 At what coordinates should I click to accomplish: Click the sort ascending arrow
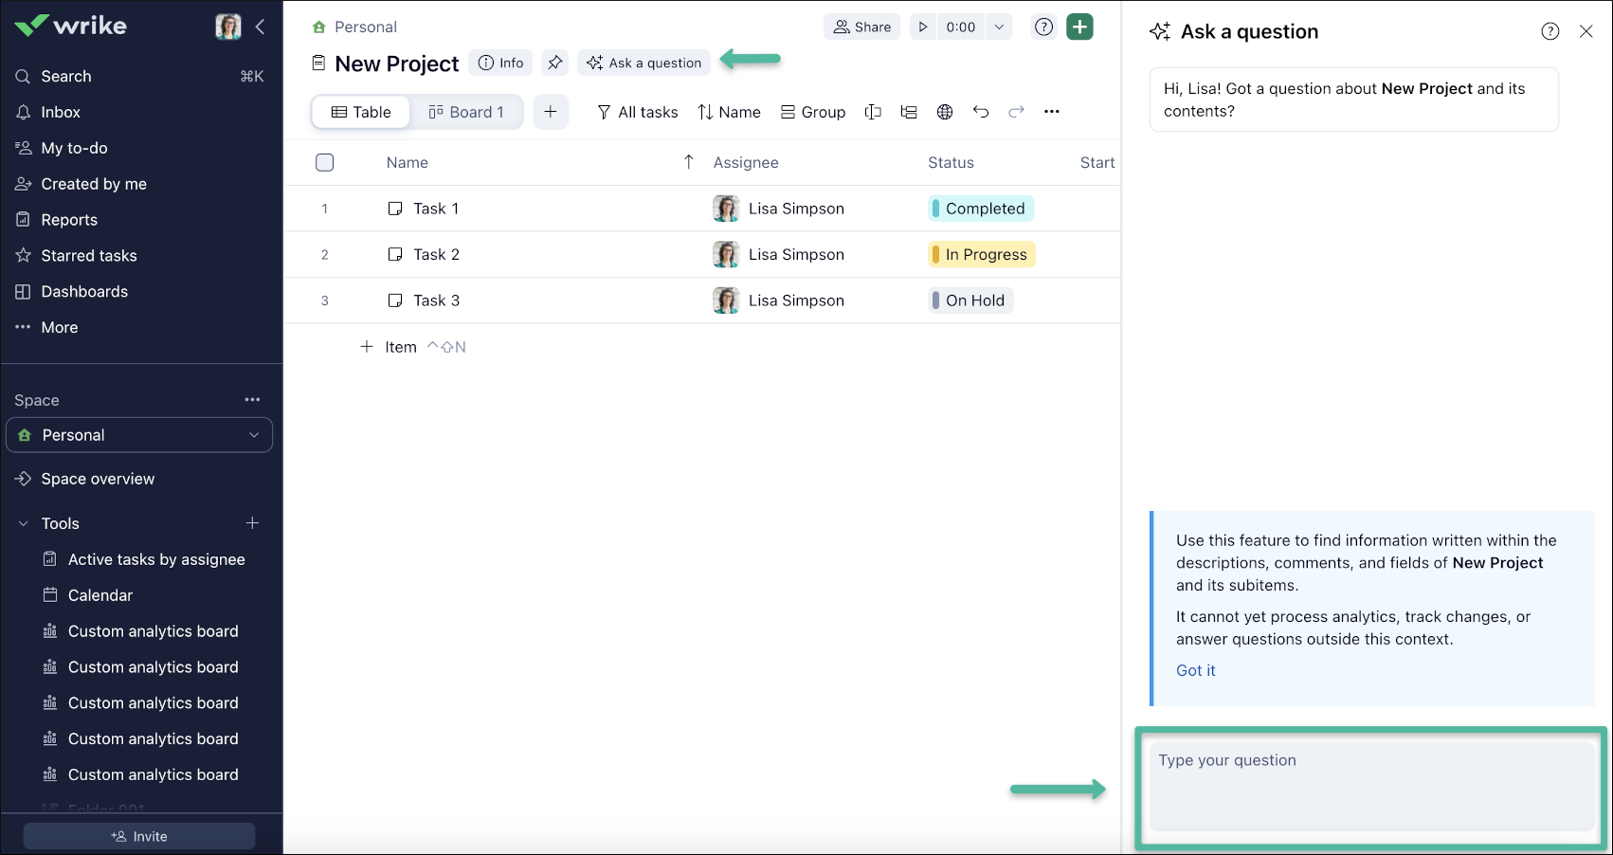click(689, 162)
